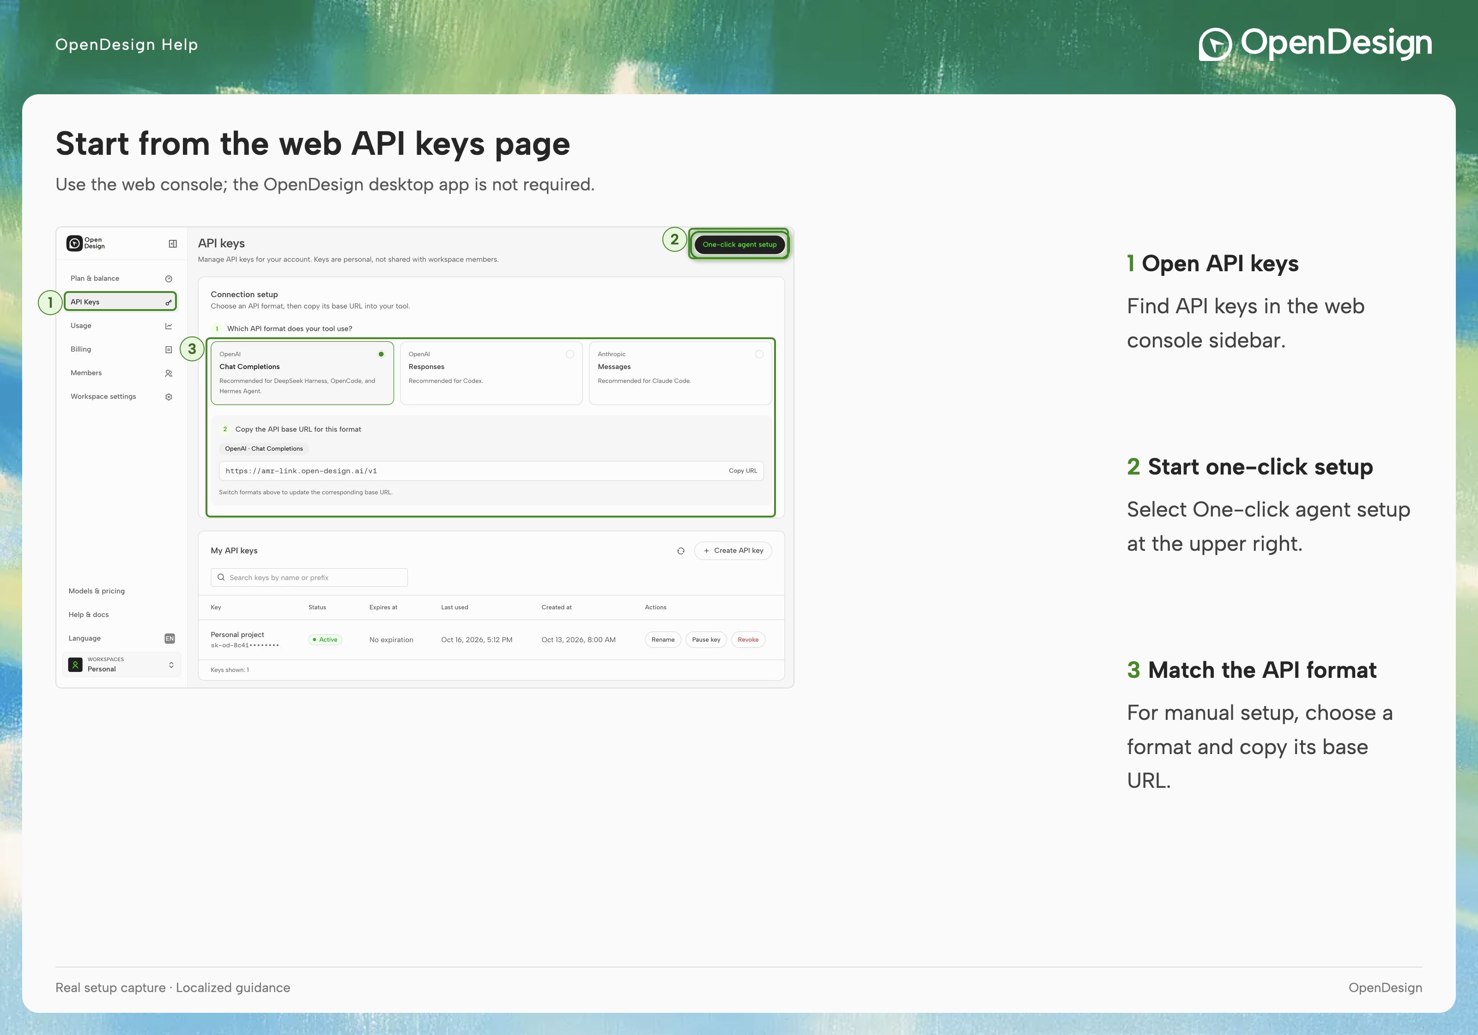Click the 'No expiration' cell
The image size is (1478, 1035).
click(x=391, y=639)
